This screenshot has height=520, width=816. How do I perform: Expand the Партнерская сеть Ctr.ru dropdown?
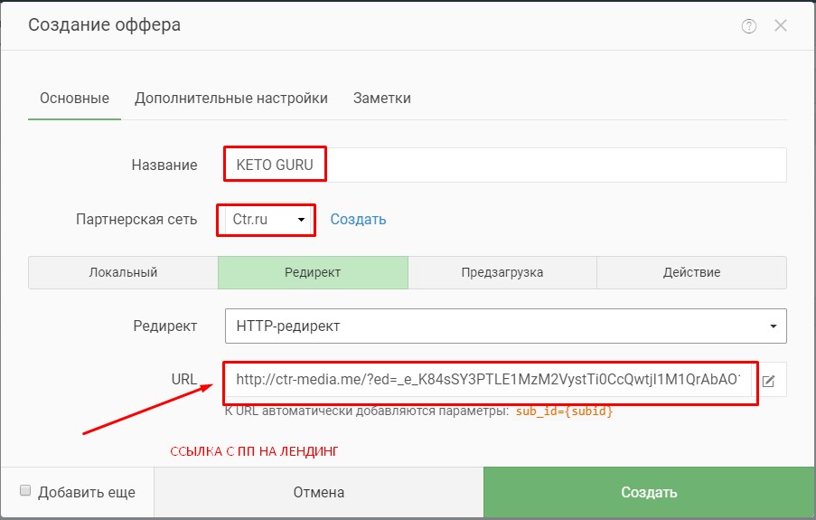point(266,220)
